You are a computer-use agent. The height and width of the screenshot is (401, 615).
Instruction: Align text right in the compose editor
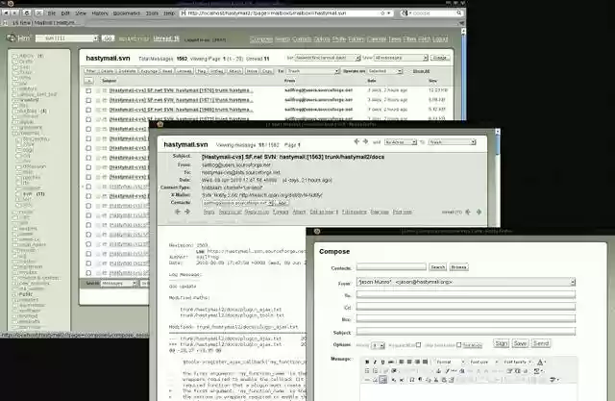(x=417, y=362)
